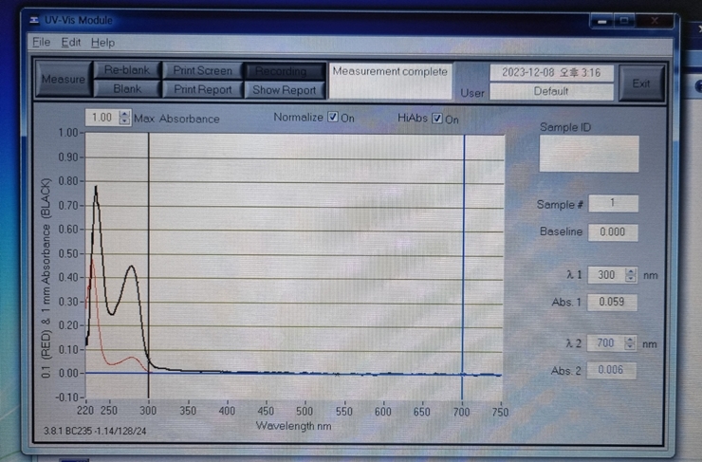
Task: Exit the UV-Vis module
Action: click(x=641, y=83)
